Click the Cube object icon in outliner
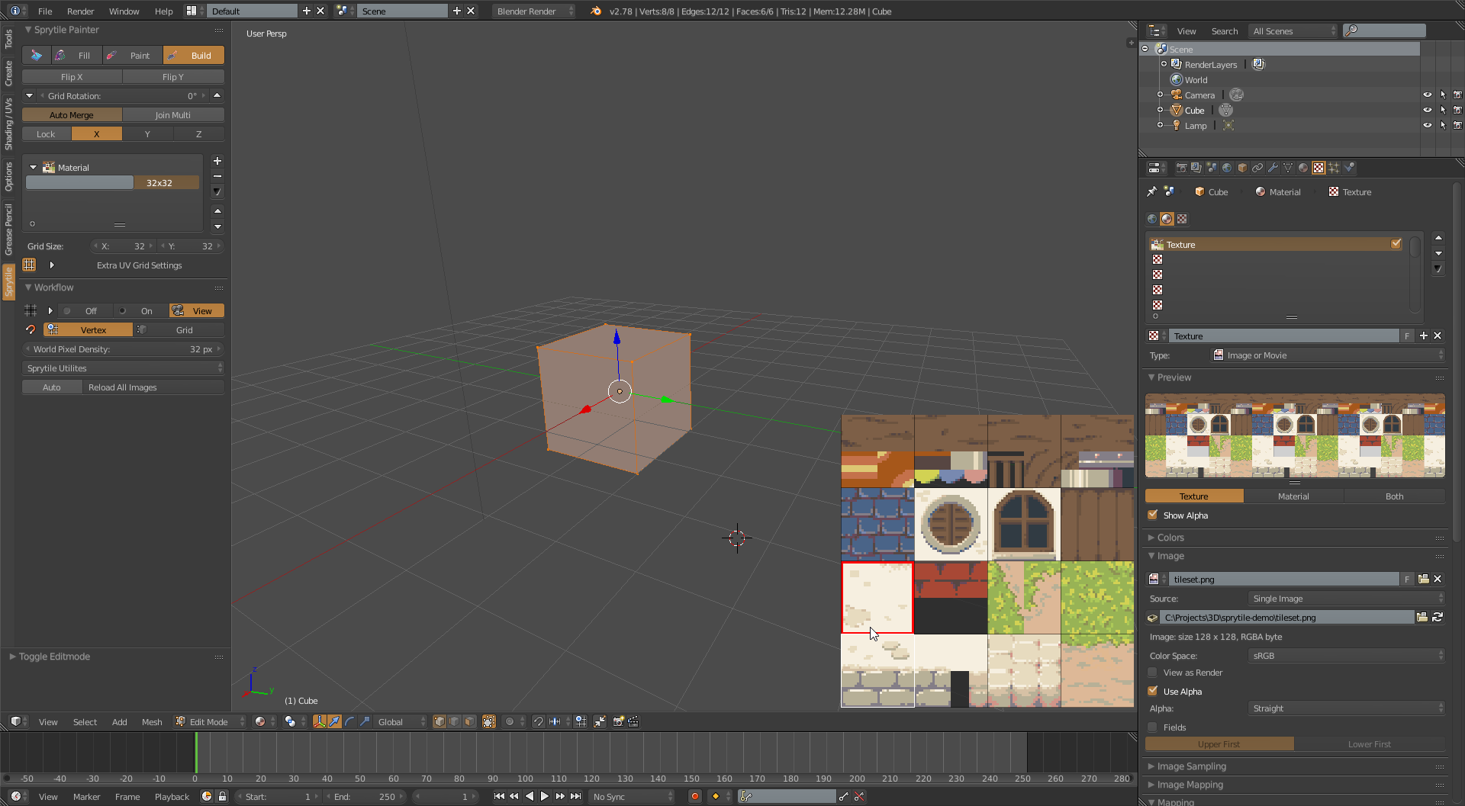The image size is (1465, 806). pos(1177,110)
